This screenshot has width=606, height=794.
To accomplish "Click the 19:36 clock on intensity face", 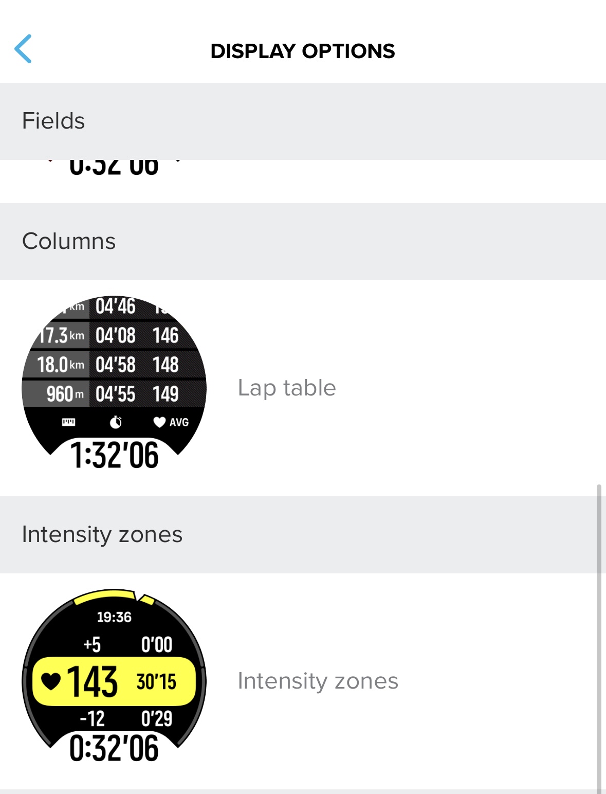I will pos(114,617).
